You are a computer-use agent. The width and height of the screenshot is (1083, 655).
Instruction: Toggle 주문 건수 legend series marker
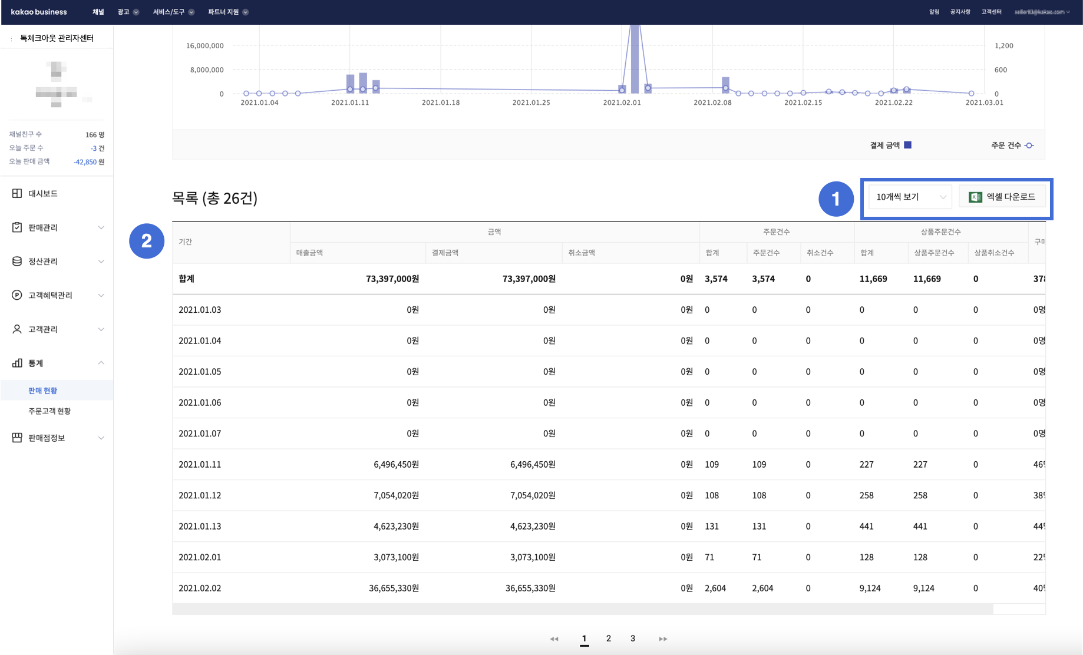point(1029,145)
